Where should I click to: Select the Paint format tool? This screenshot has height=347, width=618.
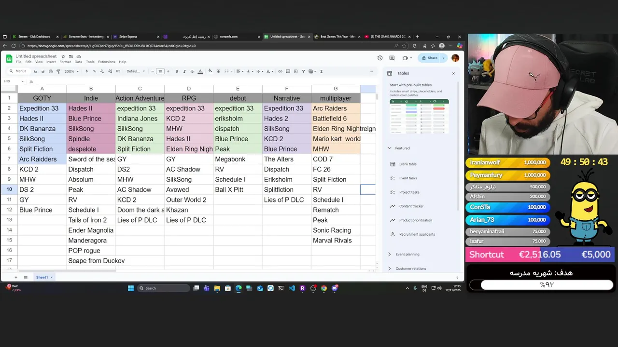tap(58, 71)
